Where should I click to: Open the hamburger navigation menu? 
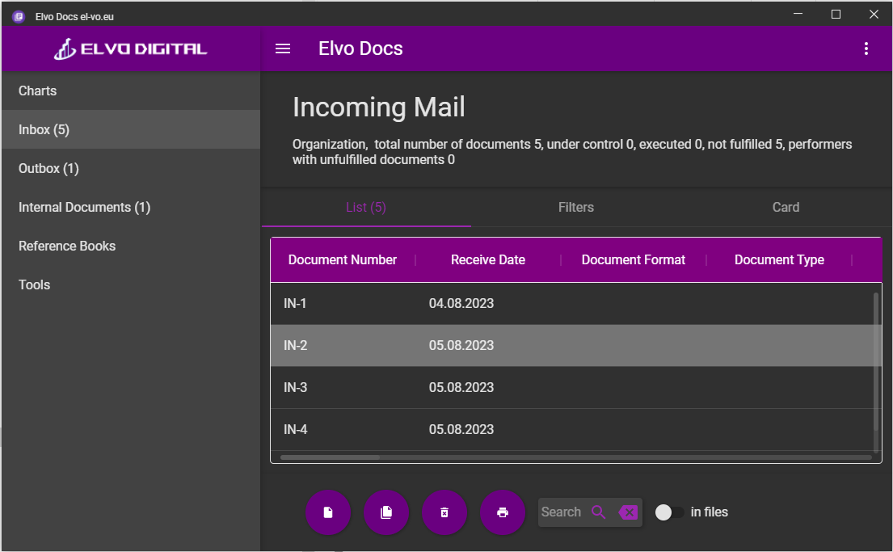[x=283, y=48]
